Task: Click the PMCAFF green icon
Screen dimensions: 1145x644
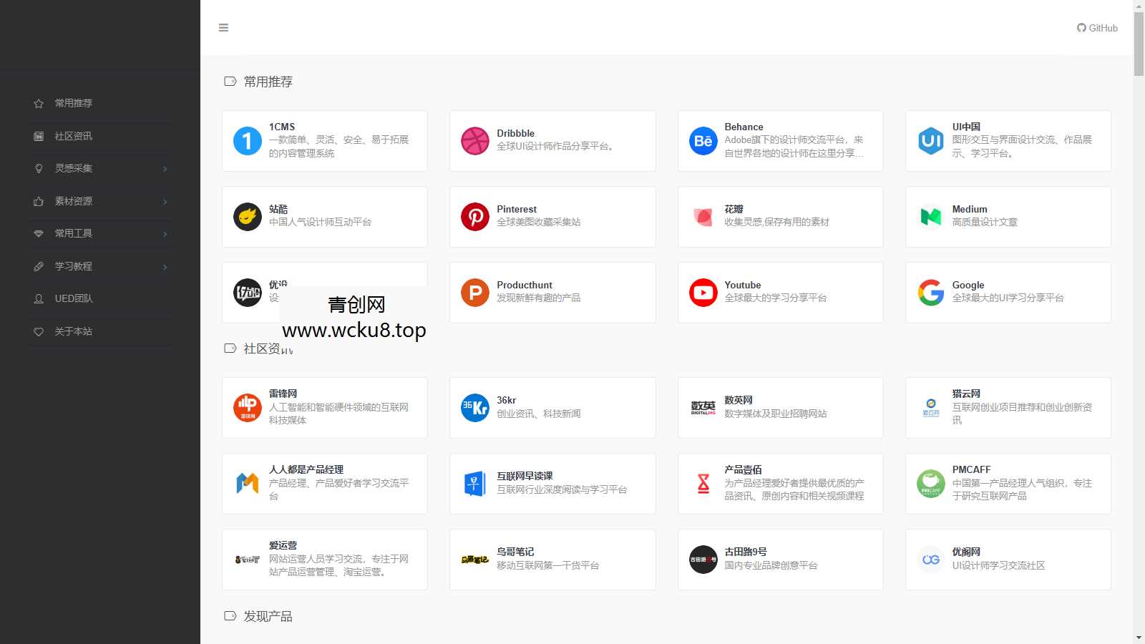Action: 930,483
